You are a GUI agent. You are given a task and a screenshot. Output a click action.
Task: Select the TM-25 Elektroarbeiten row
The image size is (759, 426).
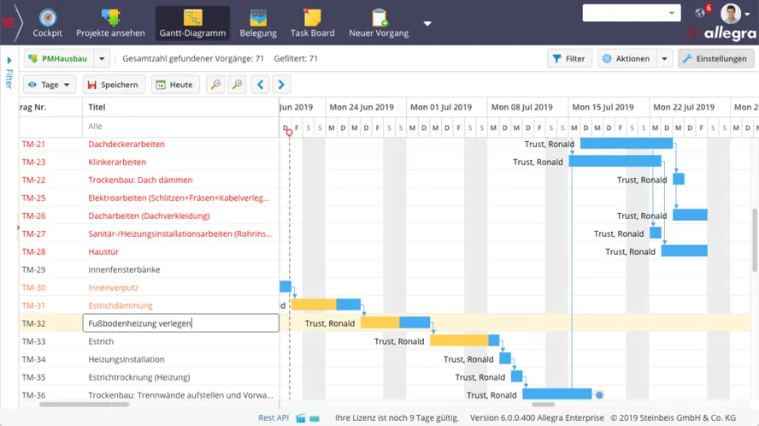pyautogui.click(x=149, y=198)
